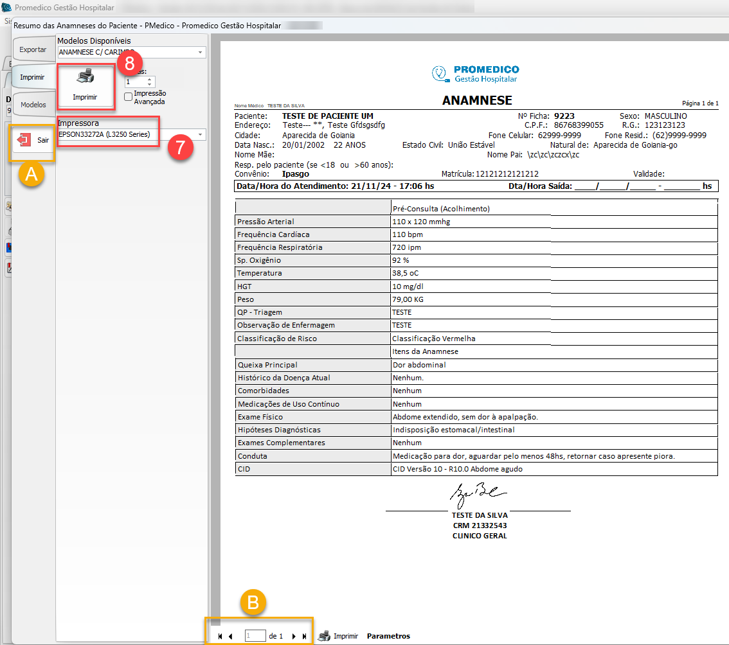
Task: Click the Nº Ficha value 9223
Action: tap(564, 116)
